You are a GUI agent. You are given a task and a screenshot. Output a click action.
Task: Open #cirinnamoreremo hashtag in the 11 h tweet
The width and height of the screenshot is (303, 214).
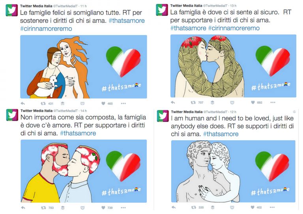pos(46,28)
